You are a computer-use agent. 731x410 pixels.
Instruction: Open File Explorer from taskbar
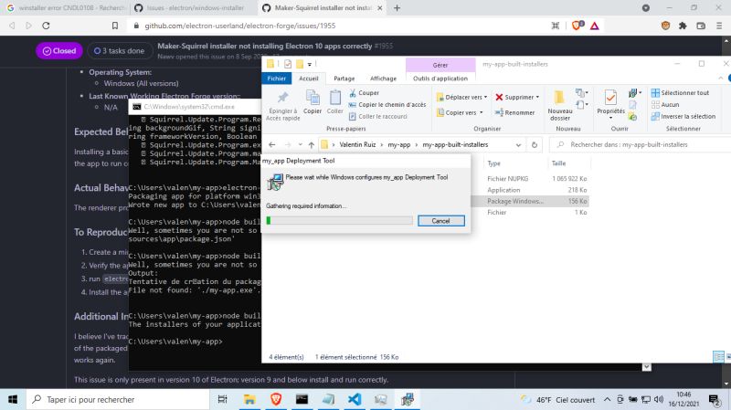tap(249, 399)
